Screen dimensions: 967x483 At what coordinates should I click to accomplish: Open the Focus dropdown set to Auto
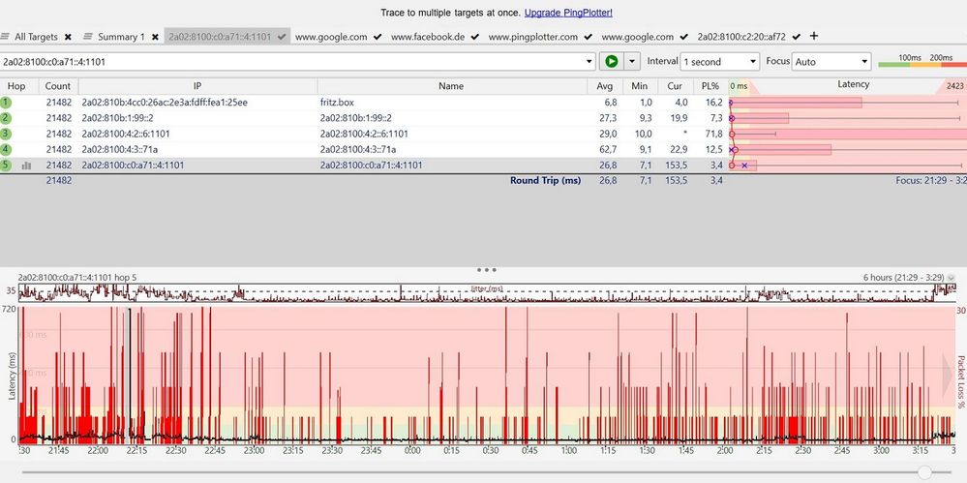click(831, 62)
